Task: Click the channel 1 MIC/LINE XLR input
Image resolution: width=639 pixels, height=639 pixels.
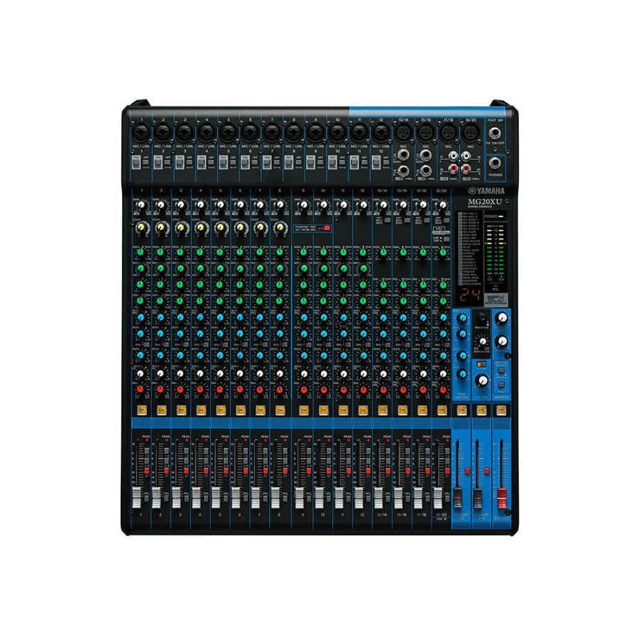Action: click(141, 132)
